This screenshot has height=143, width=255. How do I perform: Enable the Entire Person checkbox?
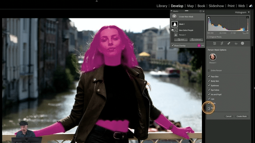(x=209, y=71)
